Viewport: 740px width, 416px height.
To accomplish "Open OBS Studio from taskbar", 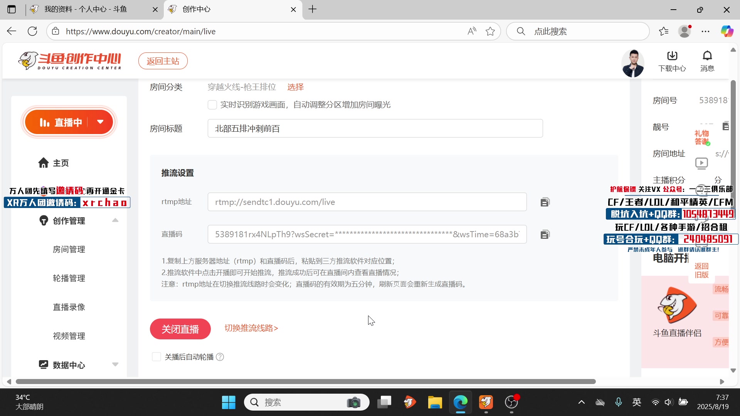I will 511,403.
